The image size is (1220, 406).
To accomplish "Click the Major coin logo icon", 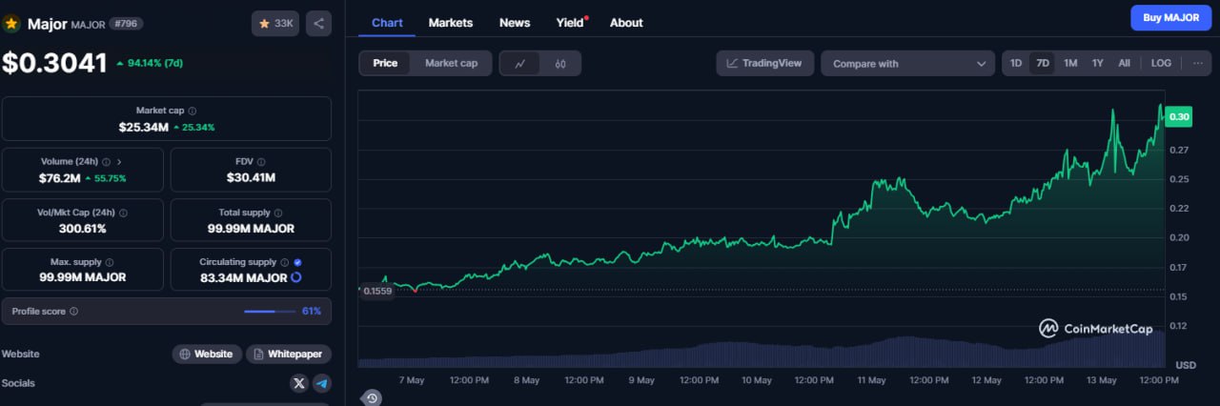I will point(12,24).
